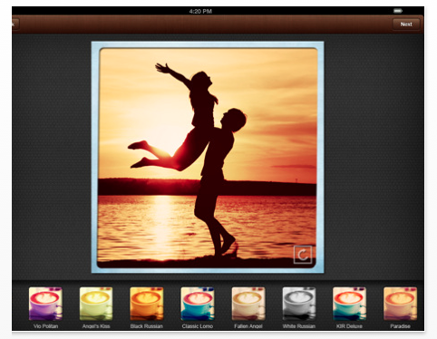Image resolution: width=437 pixels, height=339 pixels.
Task: Select the Classic Lomo filter thumbnail
Action: pos(198,304)
